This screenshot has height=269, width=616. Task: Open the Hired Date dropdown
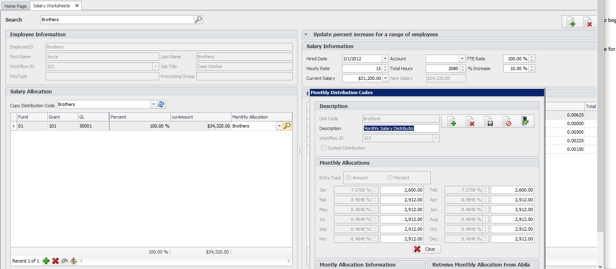coord(385,59)
